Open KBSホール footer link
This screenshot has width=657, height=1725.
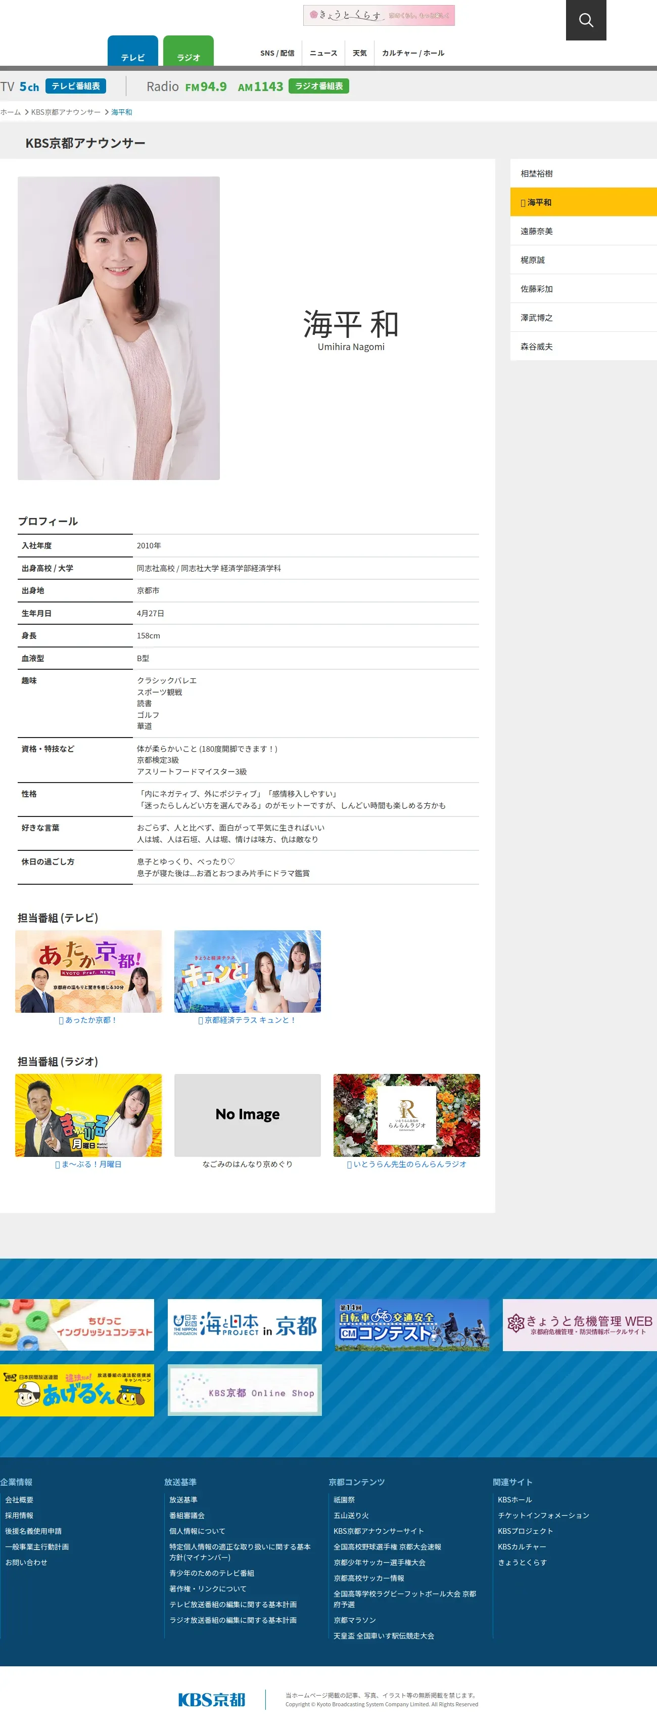pos(515,1500)
